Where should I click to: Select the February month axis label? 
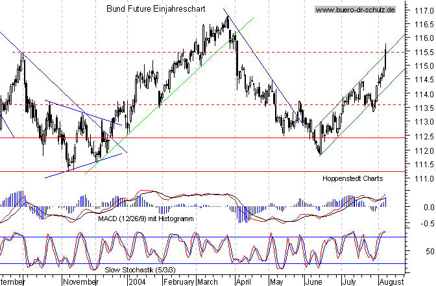pos(178,282)
